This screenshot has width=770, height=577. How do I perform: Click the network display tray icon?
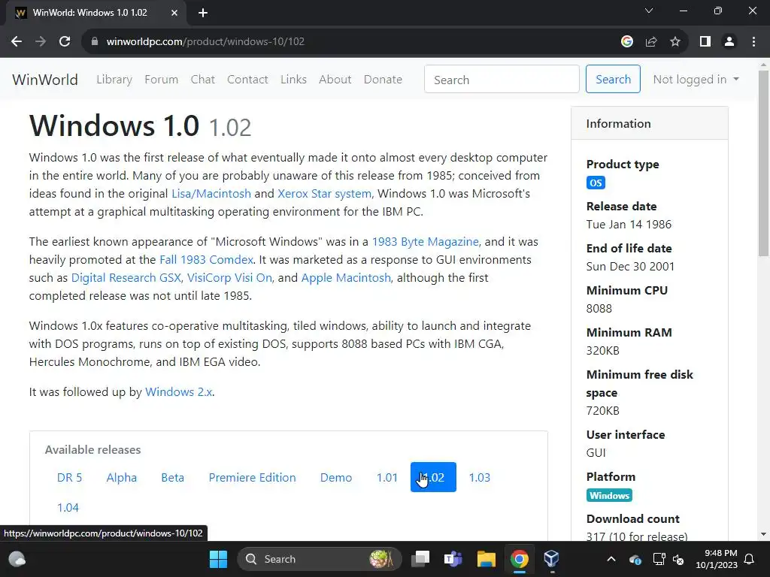[x=659, y=559]
